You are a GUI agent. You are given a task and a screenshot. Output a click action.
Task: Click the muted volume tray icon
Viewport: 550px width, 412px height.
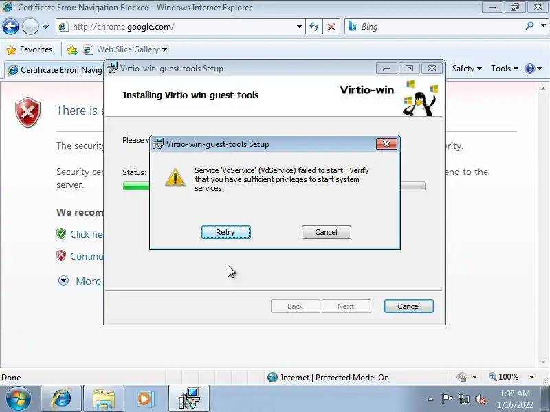(481, 399)
